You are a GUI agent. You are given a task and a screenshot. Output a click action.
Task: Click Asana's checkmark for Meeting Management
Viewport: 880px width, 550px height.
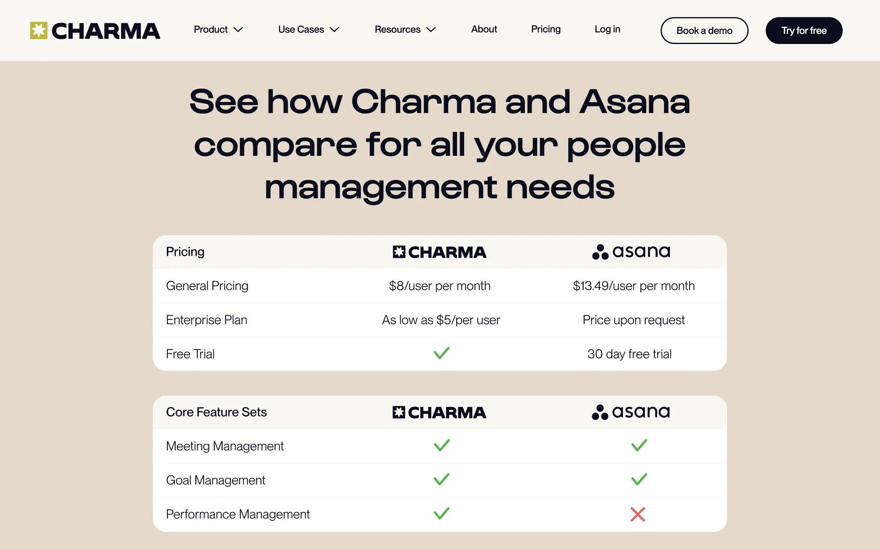[x=639, y=445]
